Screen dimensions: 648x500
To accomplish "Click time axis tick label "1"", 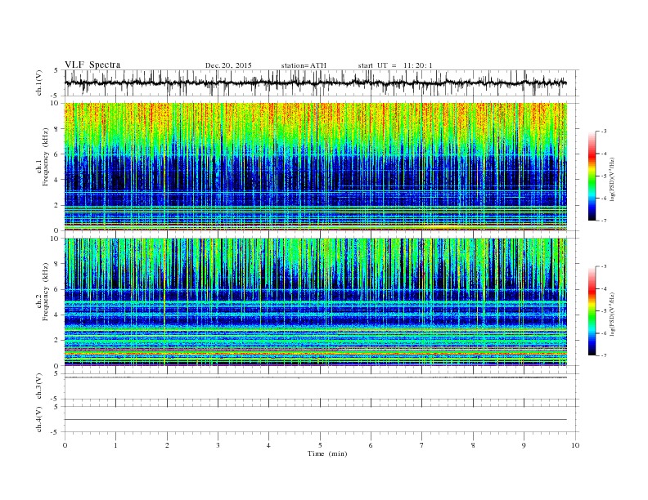I will coord(115,445).
